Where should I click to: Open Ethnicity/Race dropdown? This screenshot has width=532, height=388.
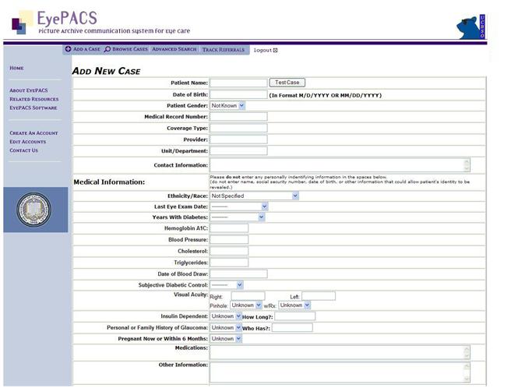pos(254,196)
